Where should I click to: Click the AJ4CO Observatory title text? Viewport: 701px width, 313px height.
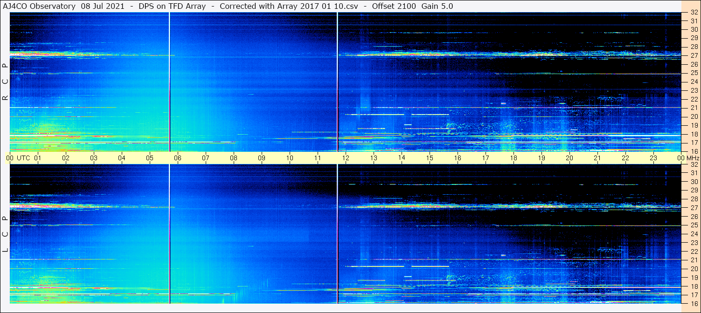pos(40,6)
